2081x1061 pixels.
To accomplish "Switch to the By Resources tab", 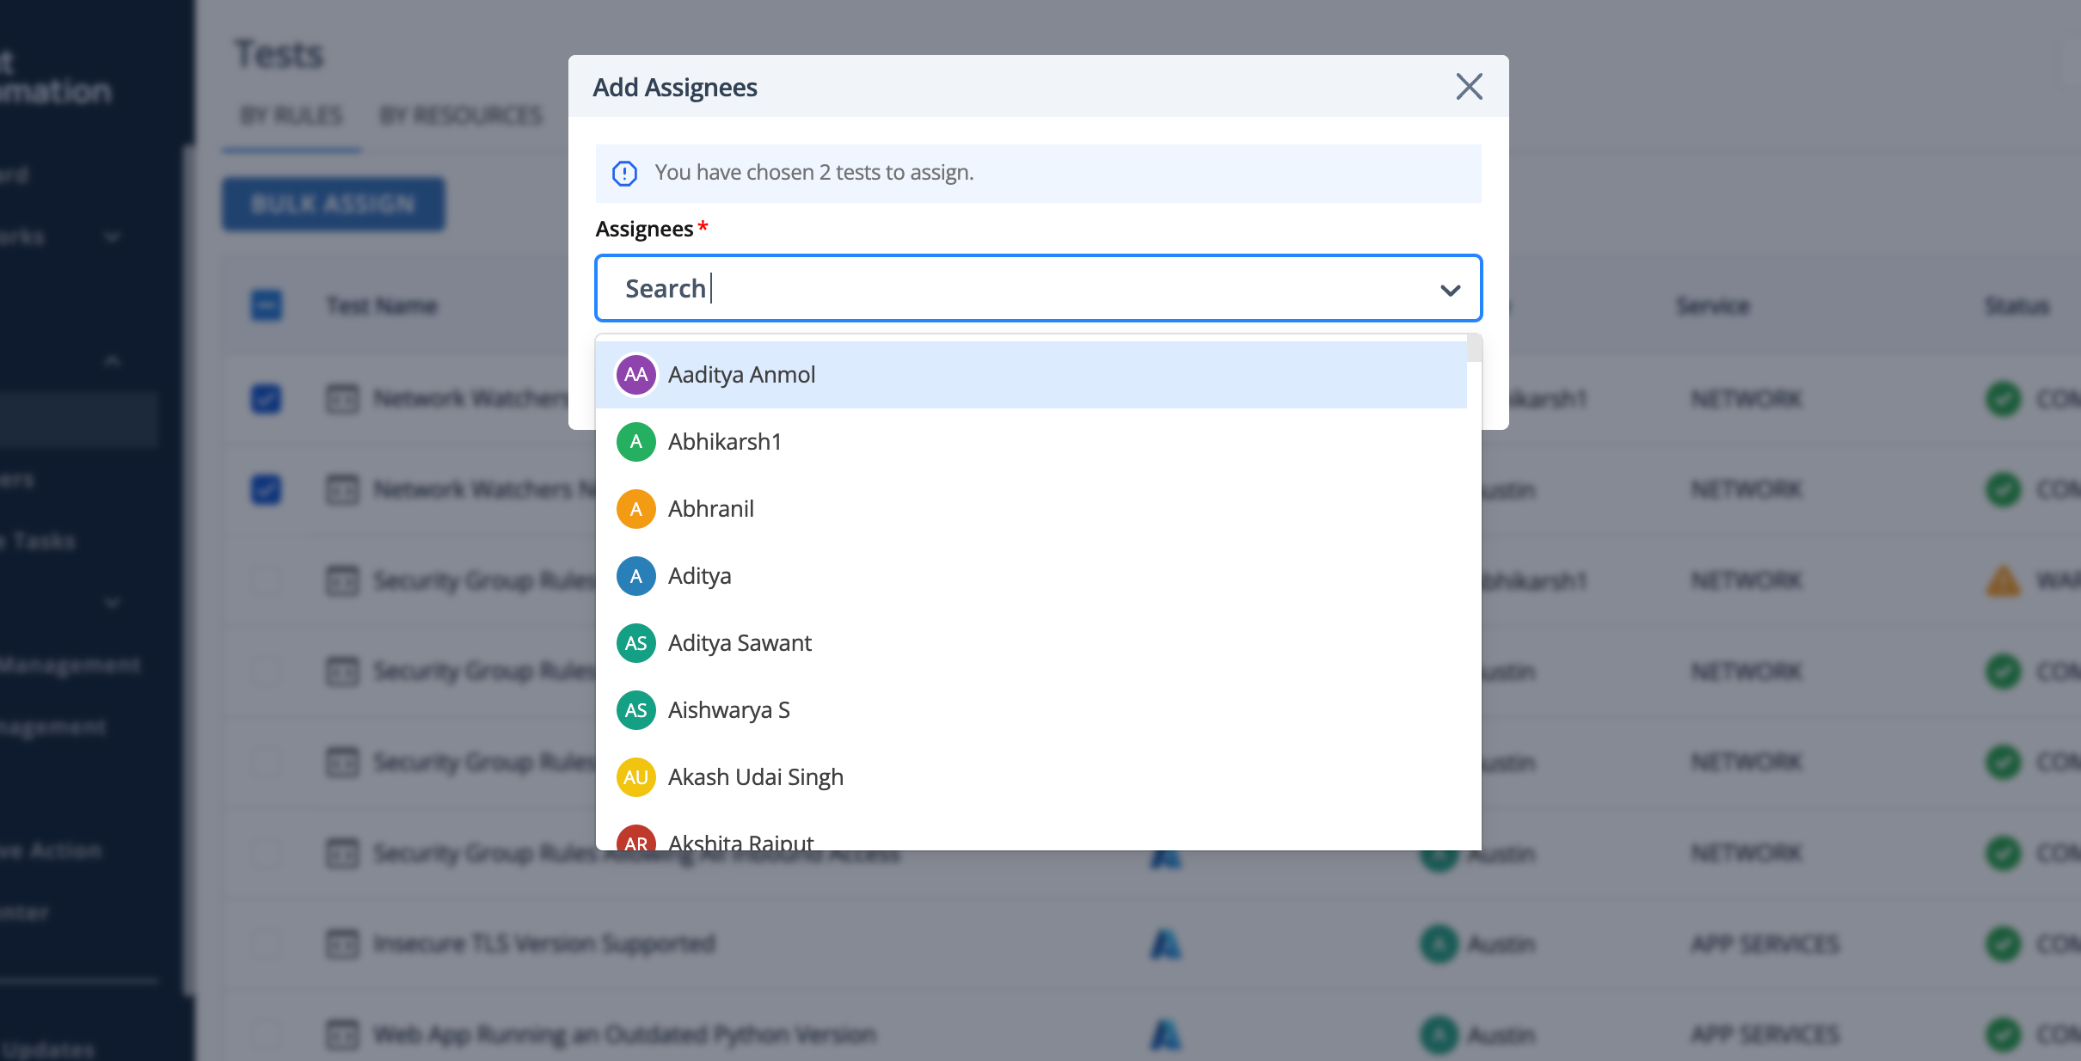I will tap(461, 115).
